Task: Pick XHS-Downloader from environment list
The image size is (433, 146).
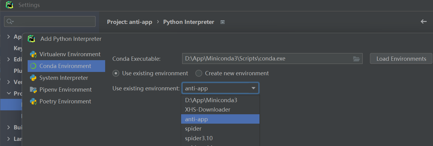Action: click(220, 109)
